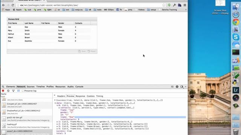Image resolution: width=241 pixels, height=135 pixels.
Task: Click the green extension icon in toolbar
Action: [x=169, y=5]
